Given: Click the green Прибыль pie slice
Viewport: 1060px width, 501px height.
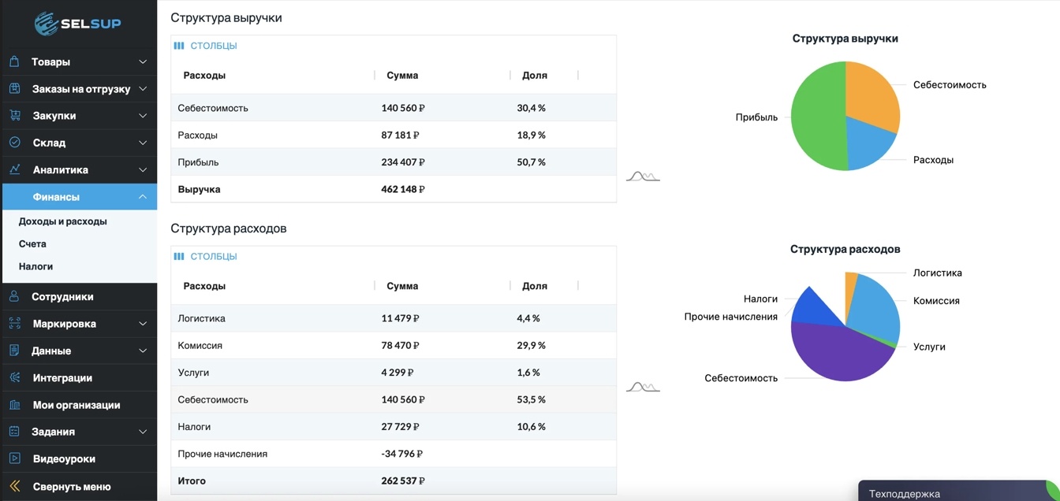Looking at the screenshot, I should [x=816, y=118].
